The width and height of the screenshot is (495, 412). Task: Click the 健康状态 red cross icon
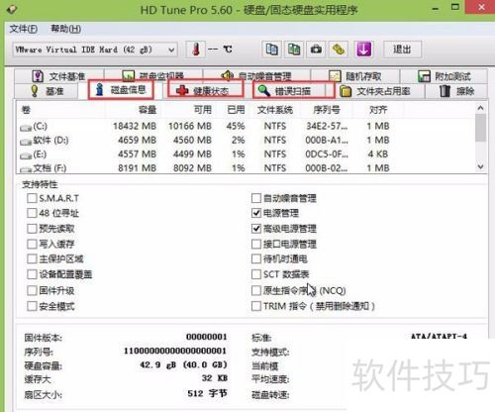182,90
